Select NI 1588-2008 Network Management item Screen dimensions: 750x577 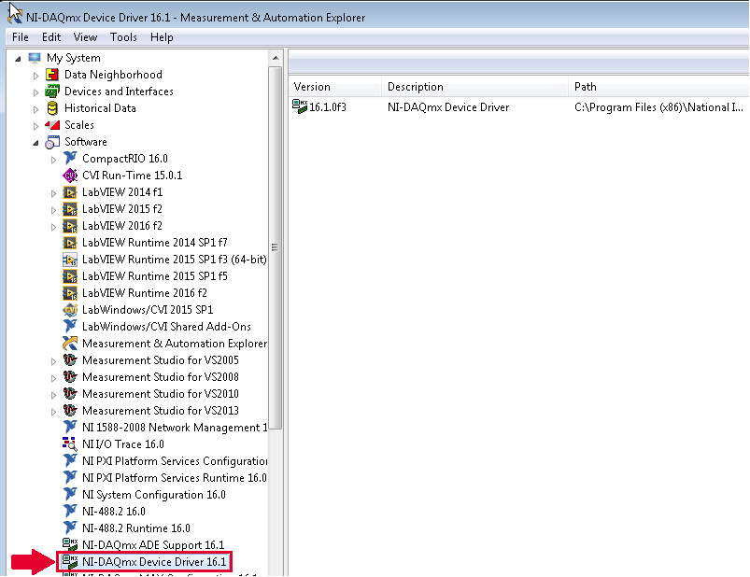[x=175, y=428]
